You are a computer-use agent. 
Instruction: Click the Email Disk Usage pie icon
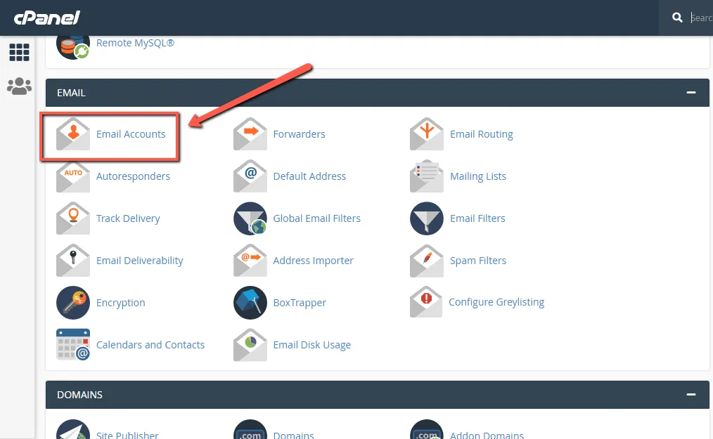click(250, 345)
